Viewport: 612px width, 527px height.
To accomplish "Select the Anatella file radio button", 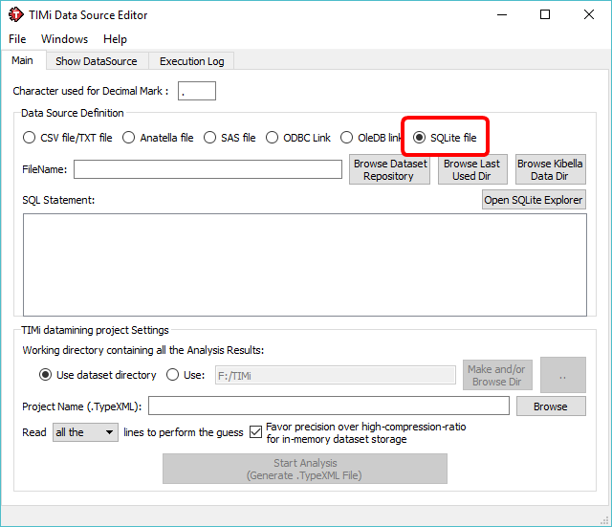I will coord(129,138).
